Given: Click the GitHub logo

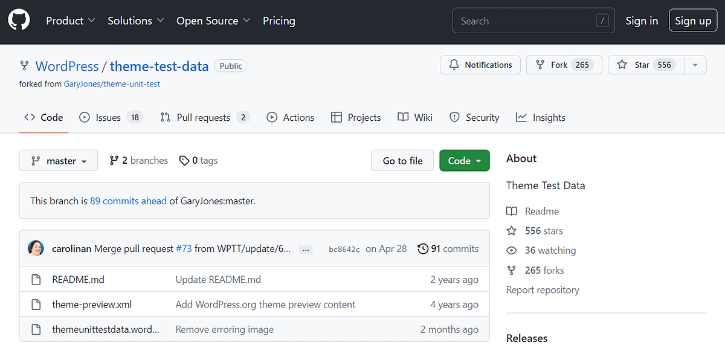Looking at the screenshot, I should pos(19,19).
